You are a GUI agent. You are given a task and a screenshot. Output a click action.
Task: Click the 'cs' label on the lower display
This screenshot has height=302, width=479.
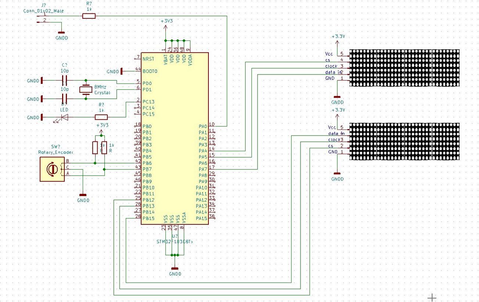tap(330, 146)
